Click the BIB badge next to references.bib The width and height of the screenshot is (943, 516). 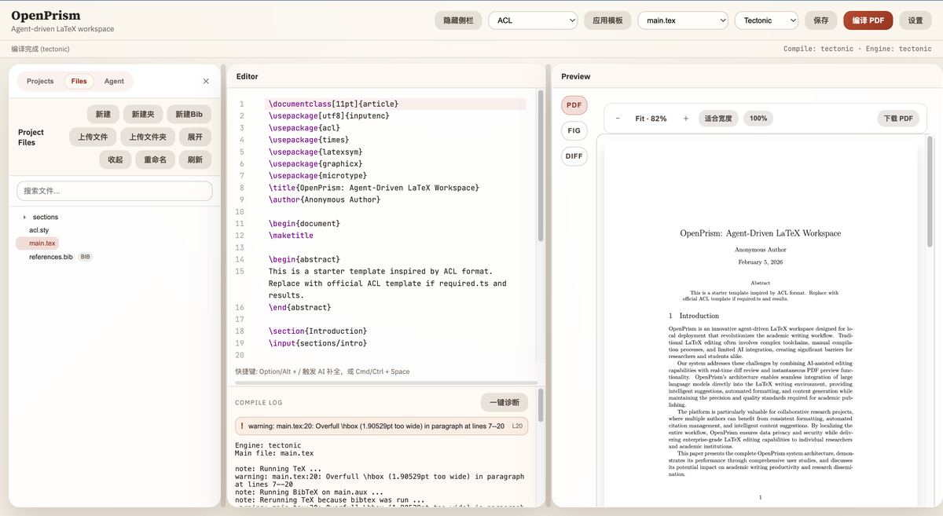point(85,257)
